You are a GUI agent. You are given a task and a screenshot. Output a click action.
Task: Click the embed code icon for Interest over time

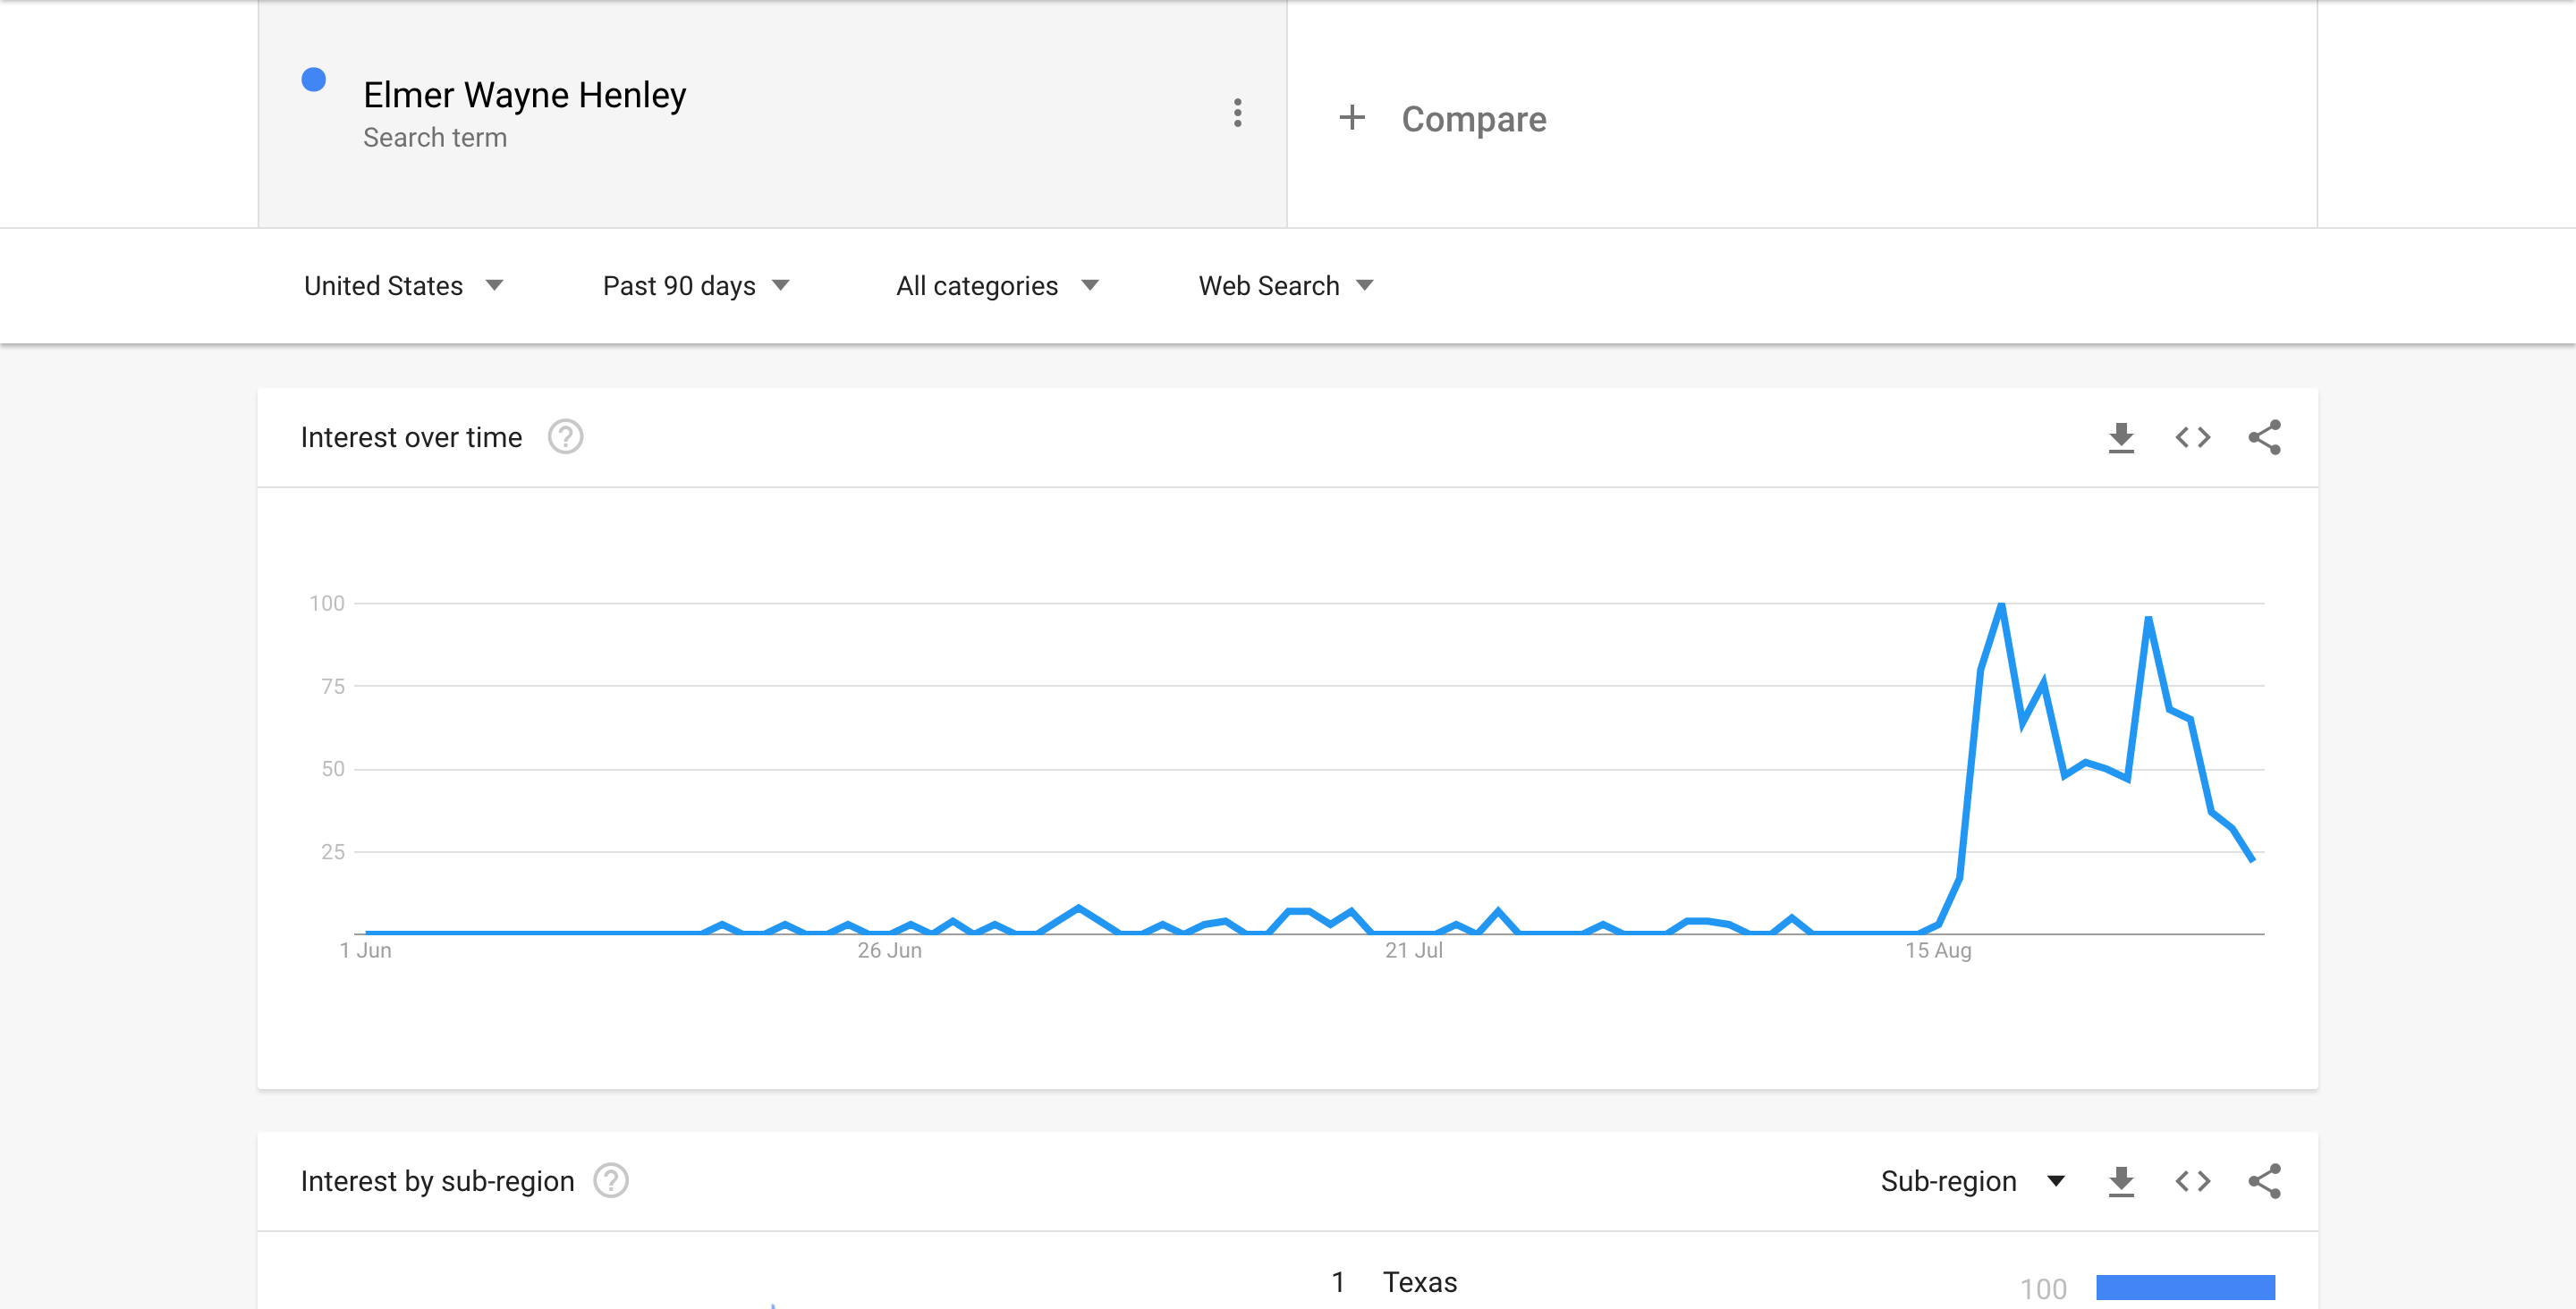tap(2194, 435)
